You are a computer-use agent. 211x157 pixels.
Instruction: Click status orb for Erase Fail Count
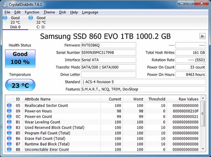9,138
